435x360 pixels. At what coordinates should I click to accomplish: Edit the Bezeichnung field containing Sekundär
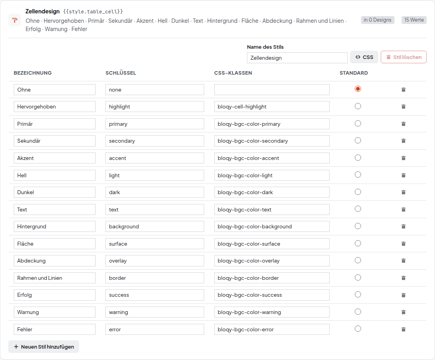(x=55, y=141)
